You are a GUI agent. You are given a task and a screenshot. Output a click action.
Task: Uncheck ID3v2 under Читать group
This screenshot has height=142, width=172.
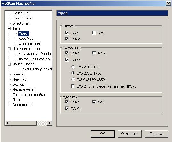click(x=67, y=39)
